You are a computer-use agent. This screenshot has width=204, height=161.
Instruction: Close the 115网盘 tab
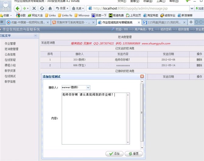point(184,23)
